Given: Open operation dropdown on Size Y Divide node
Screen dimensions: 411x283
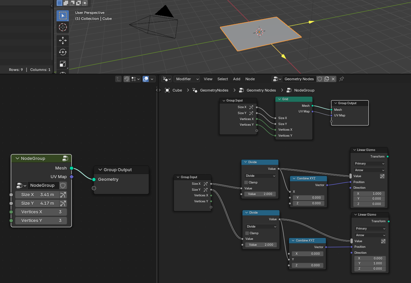Looking at the screenshot, I should point(261,227).
